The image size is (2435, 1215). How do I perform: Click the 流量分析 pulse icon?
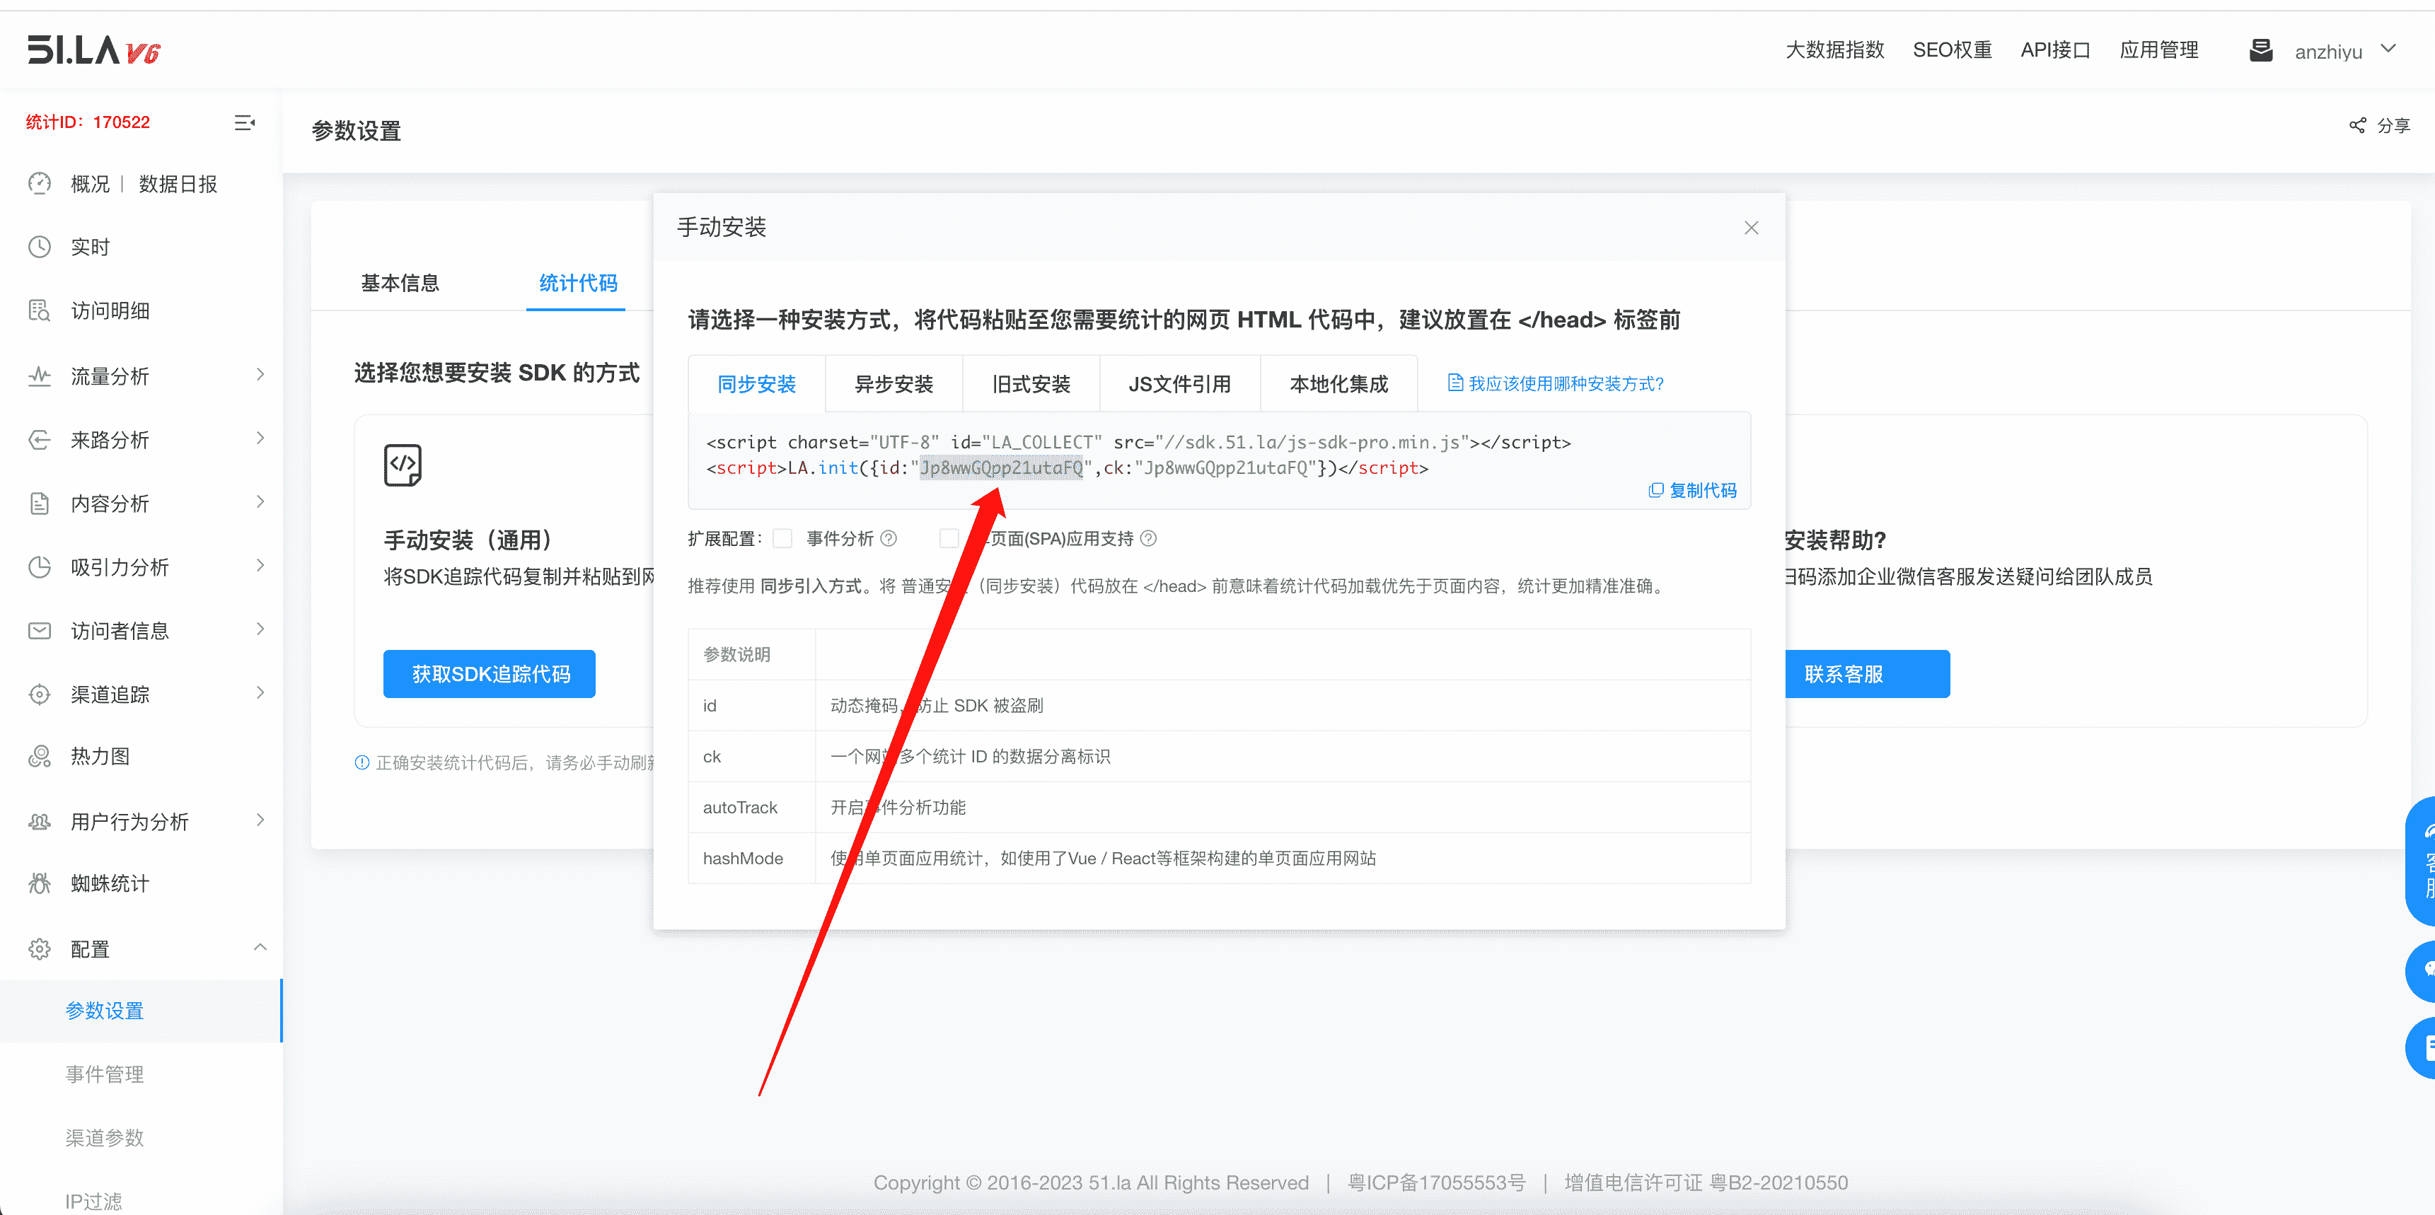click(x=40, y=376)
